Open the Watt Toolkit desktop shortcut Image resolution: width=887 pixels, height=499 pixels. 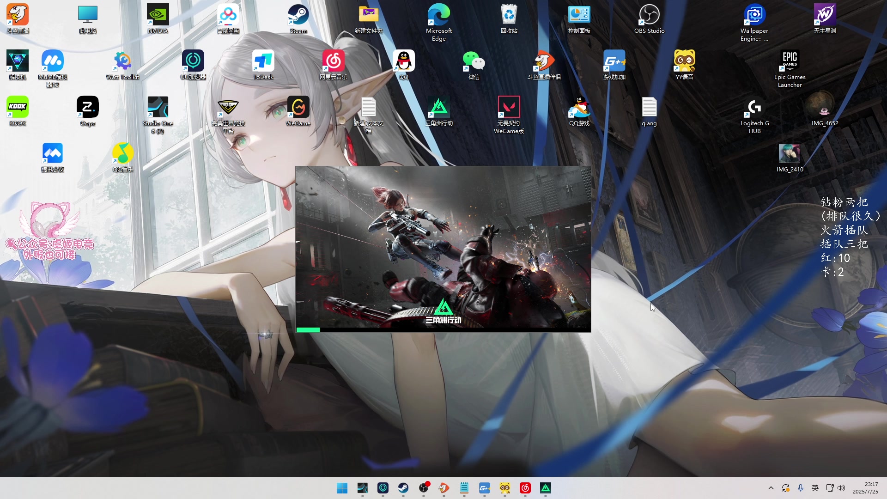point(123,65)
